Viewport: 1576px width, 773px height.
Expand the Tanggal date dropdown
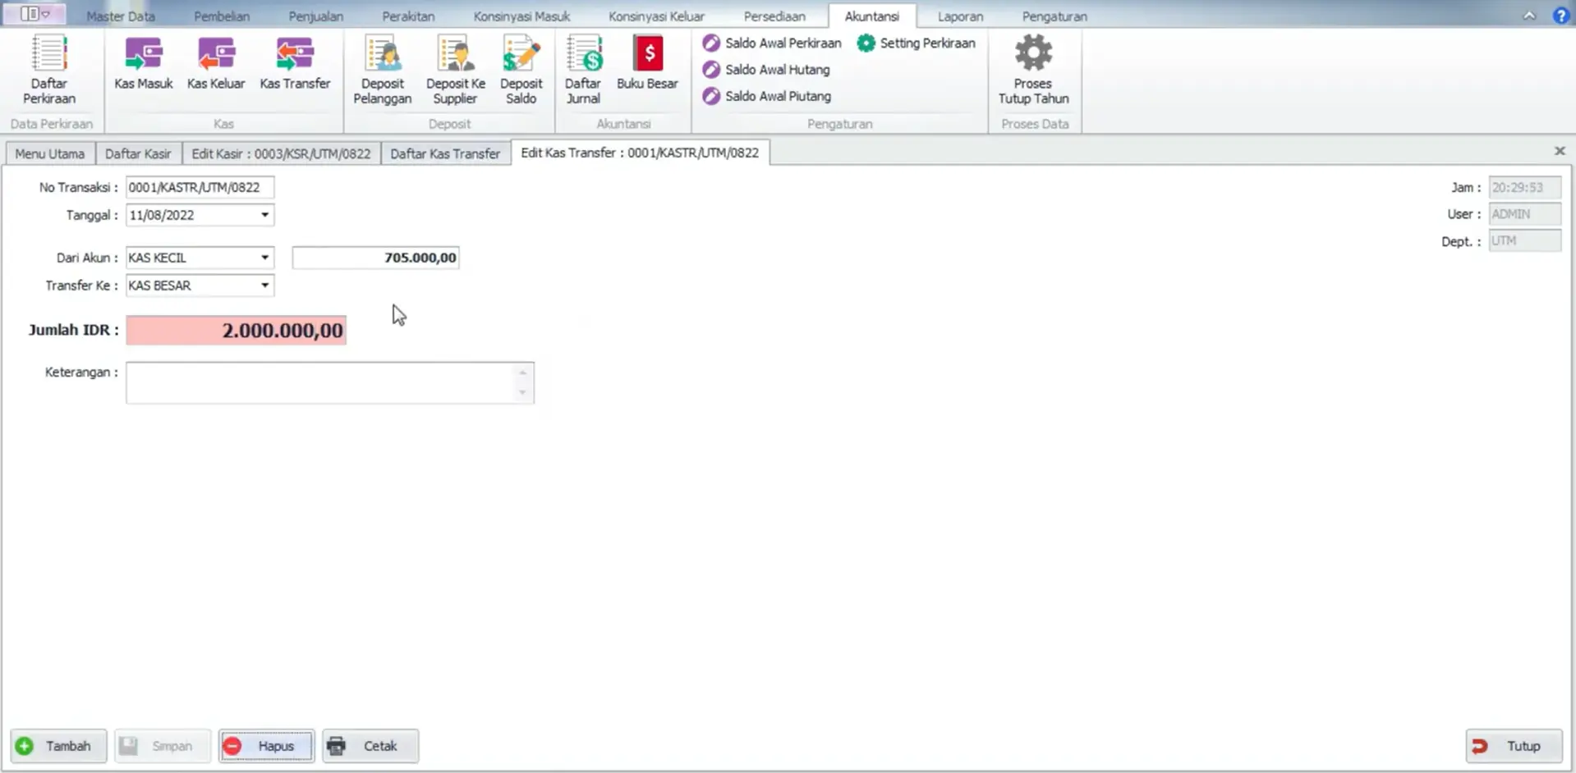[x=264, y=215]
